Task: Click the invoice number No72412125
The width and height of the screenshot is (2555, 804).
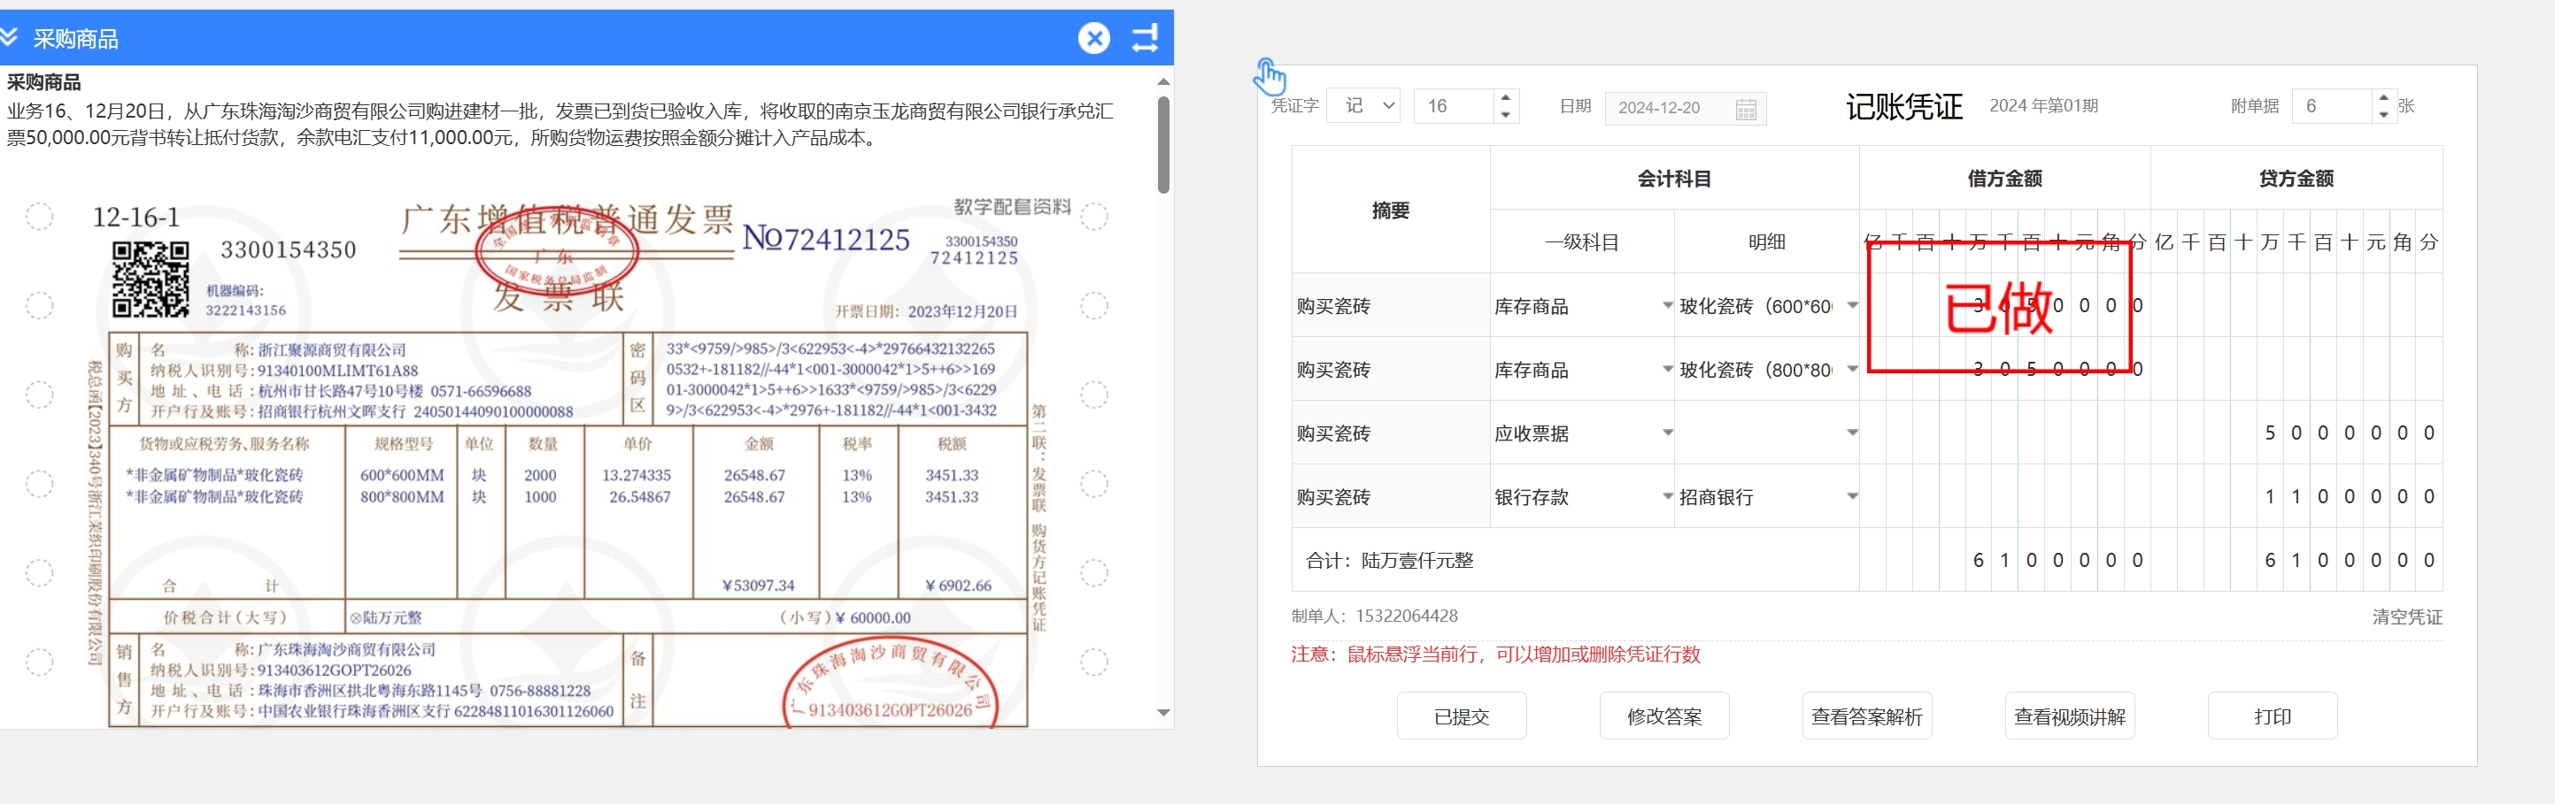Action: click(825, 239)
